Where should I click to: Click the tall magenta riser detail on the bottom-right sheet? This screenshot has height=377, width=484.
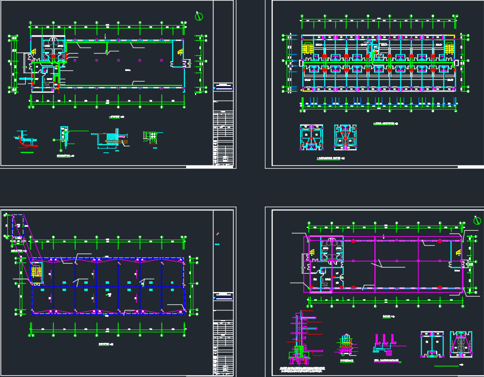pos(304,337)
